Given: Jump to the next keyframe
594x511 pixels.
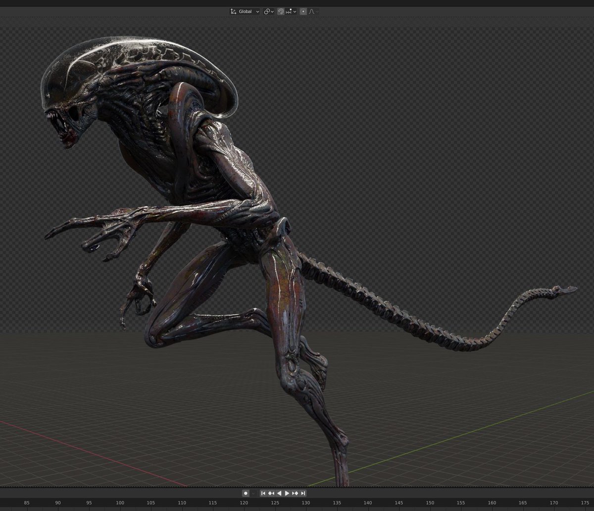Looking at the screenshot, I should click(295, 493).
